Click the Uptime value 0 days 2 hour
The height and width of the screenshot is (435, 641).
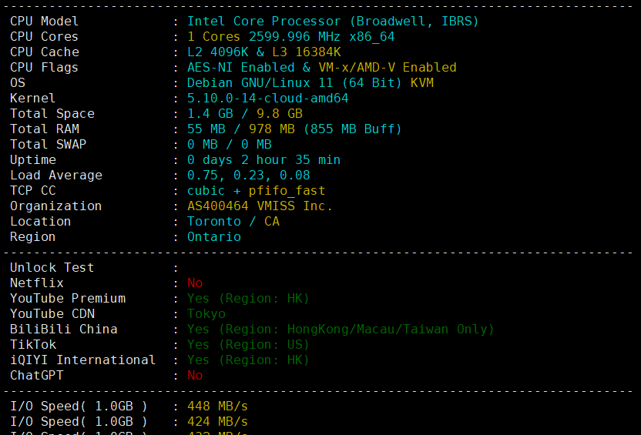click(x=263, y=159)
